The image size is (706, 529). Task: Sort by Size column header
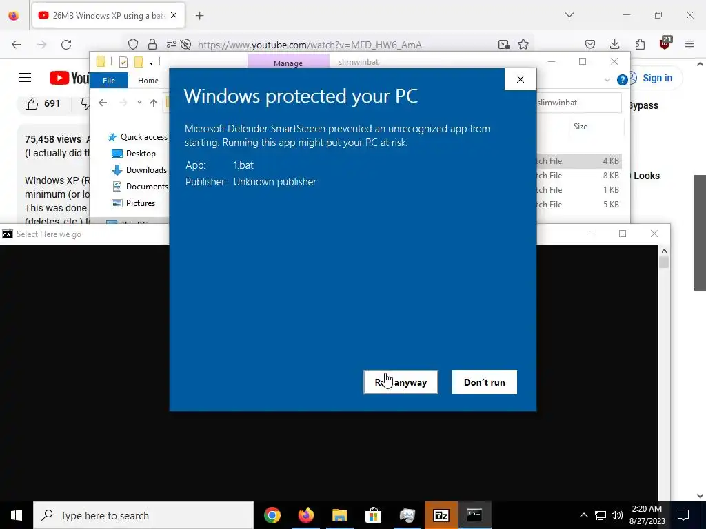click(x=581, y=127)
